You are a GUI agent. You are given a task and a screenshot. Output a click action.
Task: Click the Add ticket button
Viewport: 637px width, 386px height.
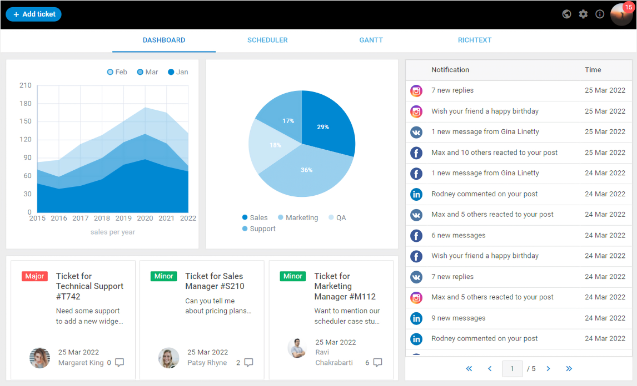point(34,14)
